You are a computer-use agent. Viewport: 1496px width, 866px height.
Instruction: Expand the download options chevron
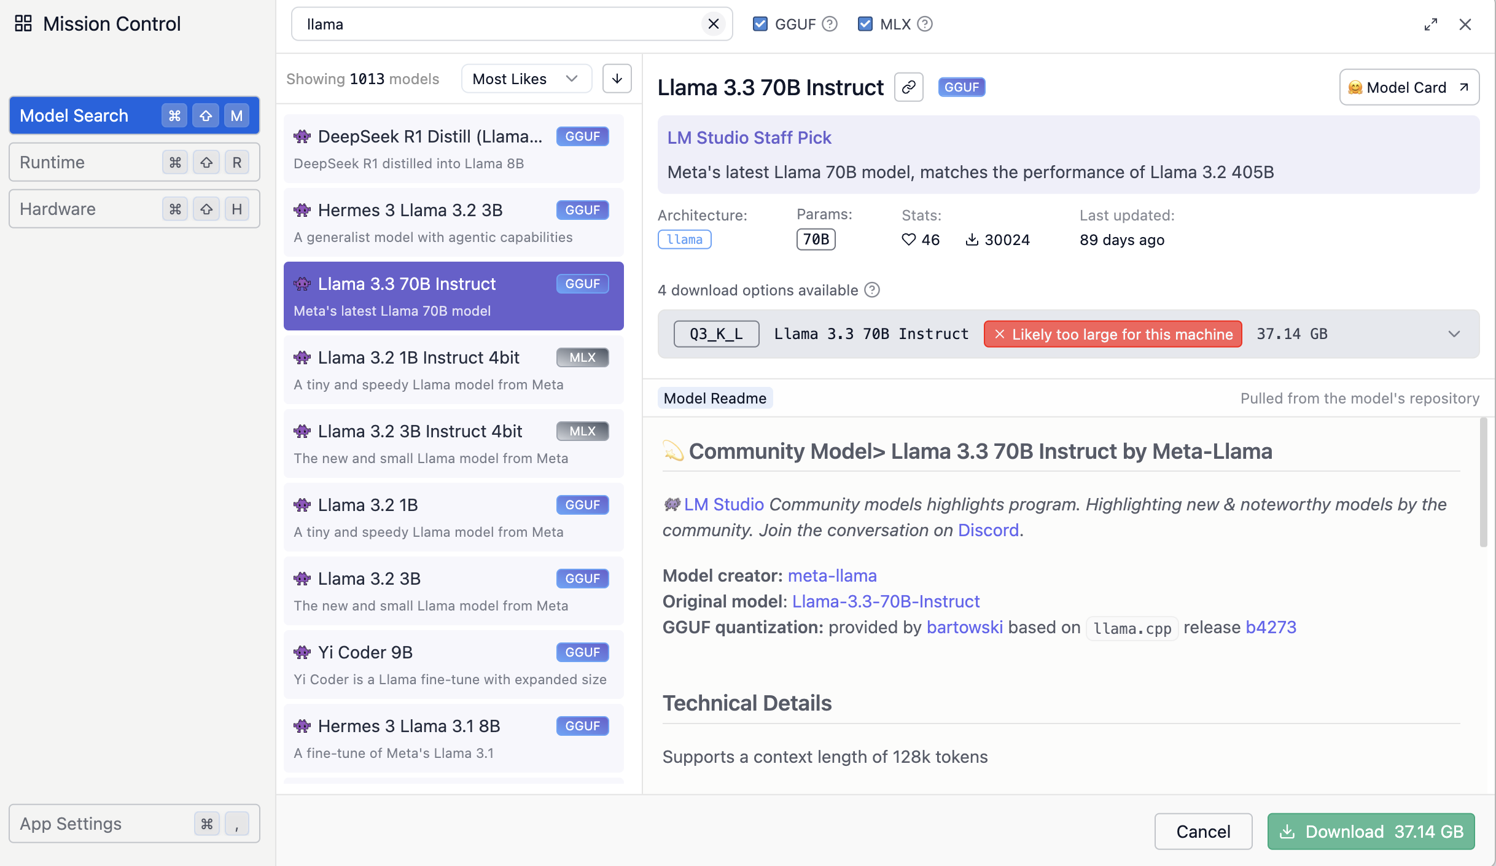(x=1454, y=334)
